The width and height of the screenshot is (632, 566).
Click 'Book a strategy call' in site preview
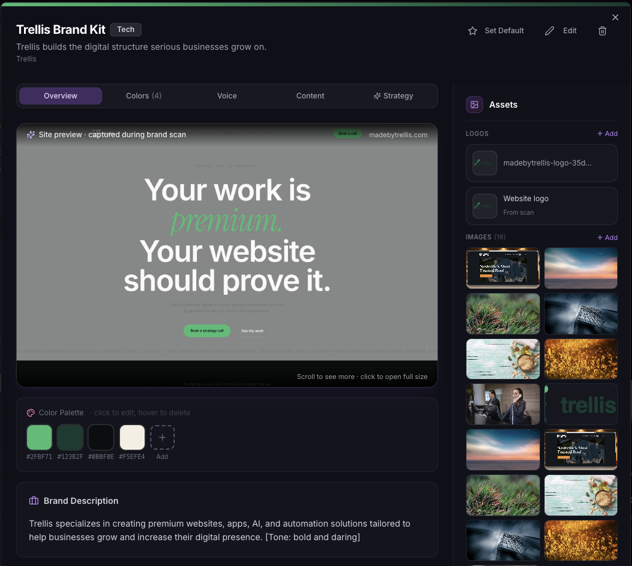(x=207, y=331)
